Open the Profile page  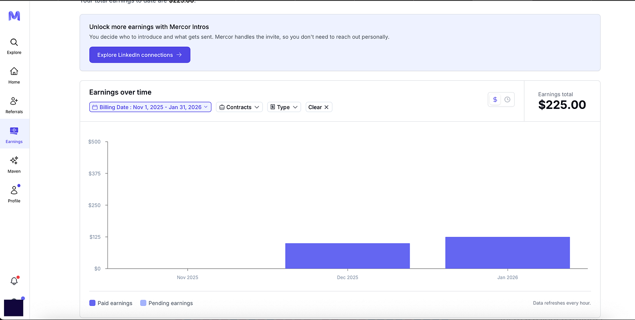click(14, 194)
